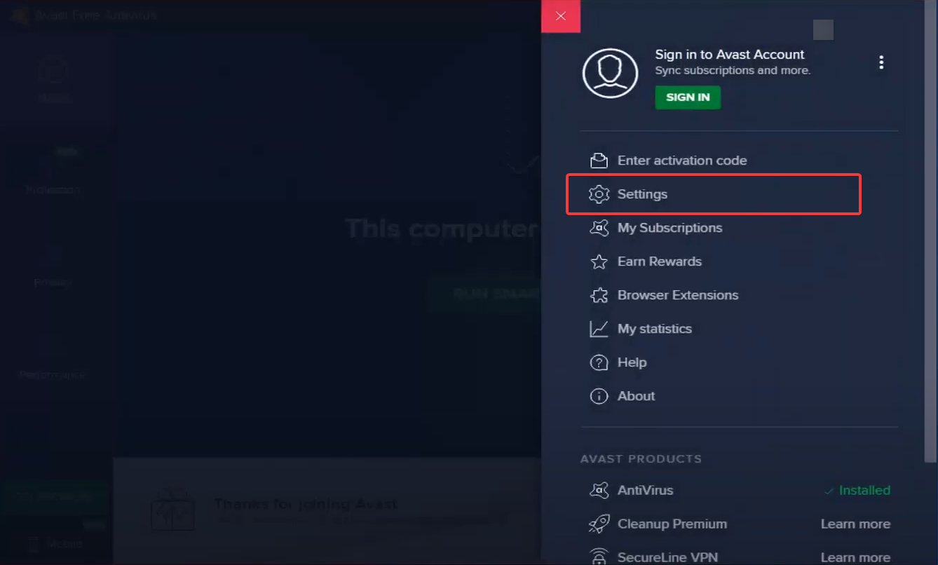Close the Avast menu panel

click(x=560, y=16)
